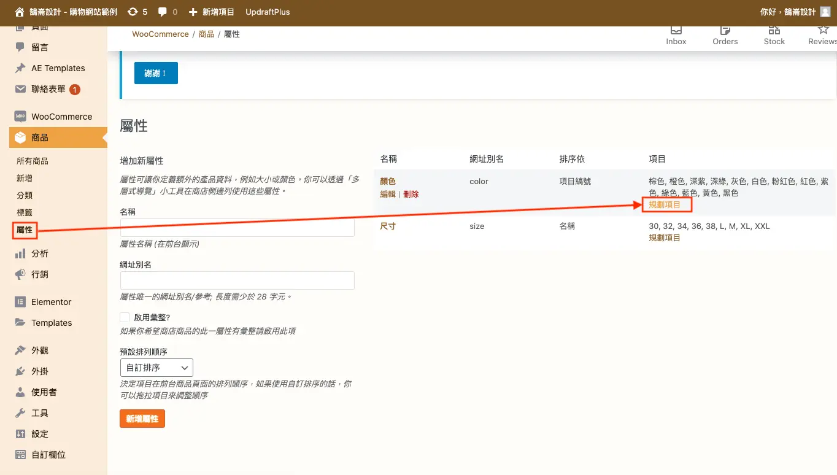Viewport: 837px width, 475px height.
Task: Open the Stock icon
Action: (774, 29)
